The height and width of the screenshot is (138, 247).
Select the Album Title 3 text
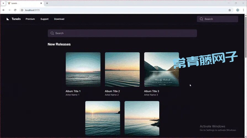coord(152,91)
